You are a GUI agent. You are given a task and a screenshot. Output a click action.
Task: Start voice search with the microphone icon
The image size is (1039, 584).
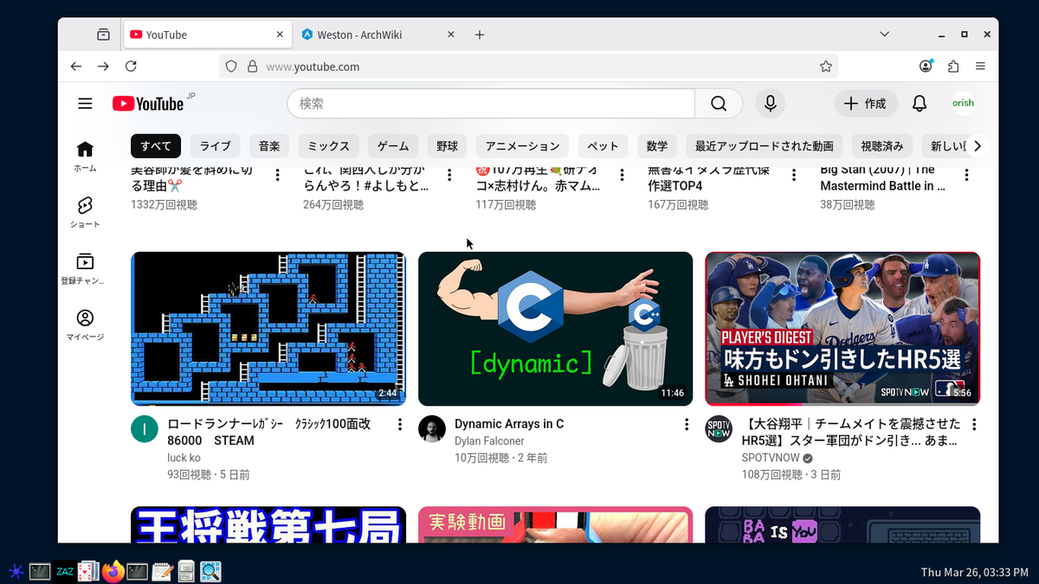770,104
